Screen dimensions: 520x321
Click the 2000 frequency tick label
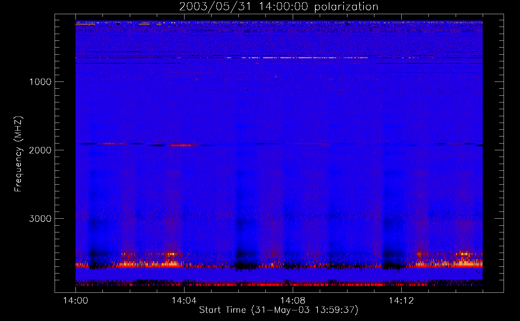40,150
